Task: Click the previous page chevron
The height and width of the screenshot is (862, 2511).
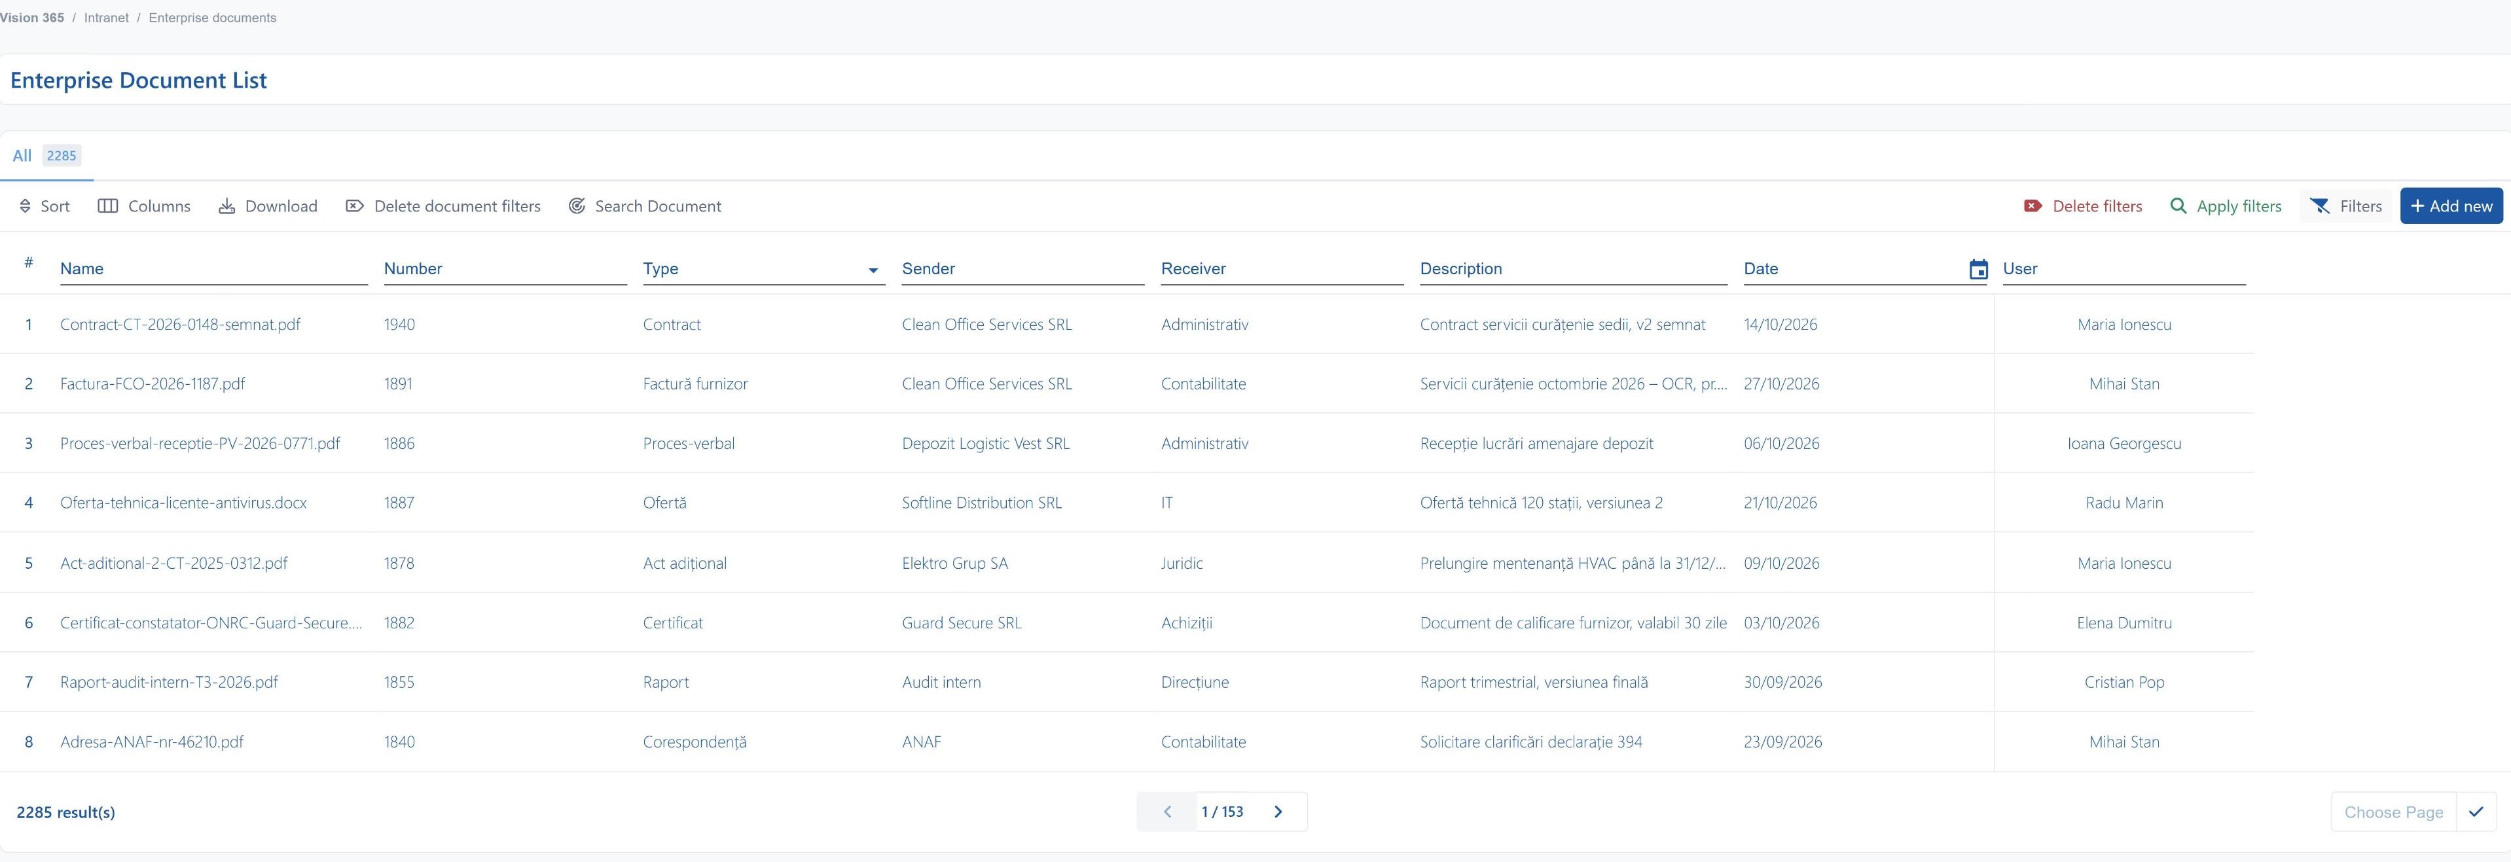Action: point(1166,812)
